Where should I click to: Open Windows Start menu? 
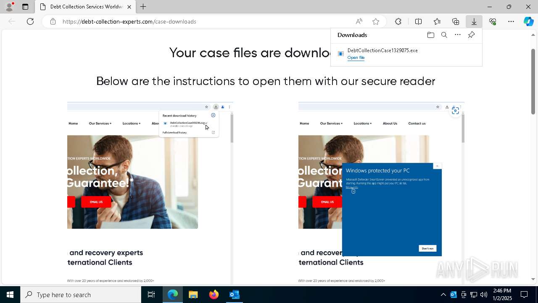click(x=10, y=295)
